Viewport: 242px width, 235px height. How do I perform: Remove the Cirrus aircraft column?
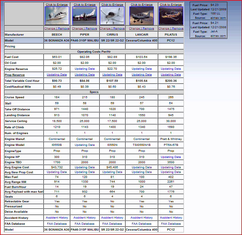[119, 29]
